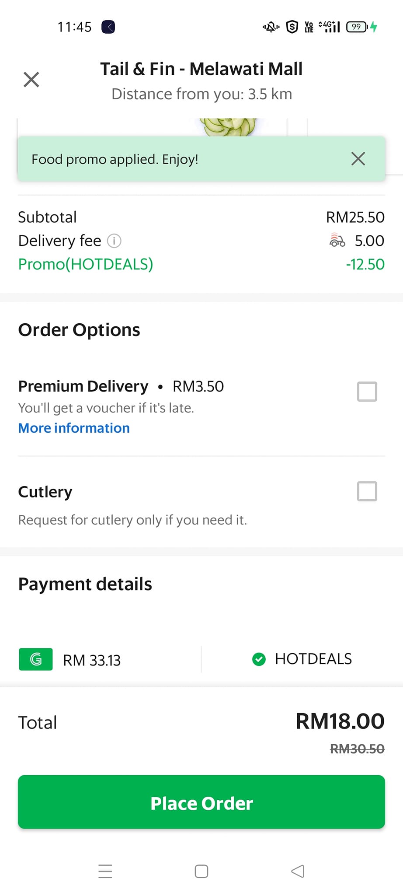
Task: Tap the delivery fee info icon
Action: click(114, 241)
